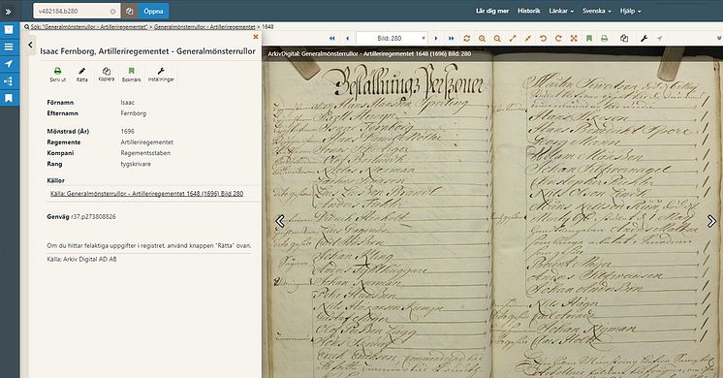This screenshot has height=378, width=723.
Task: Click Rätta pencil icon in record panel
Action: coord(81,75)
